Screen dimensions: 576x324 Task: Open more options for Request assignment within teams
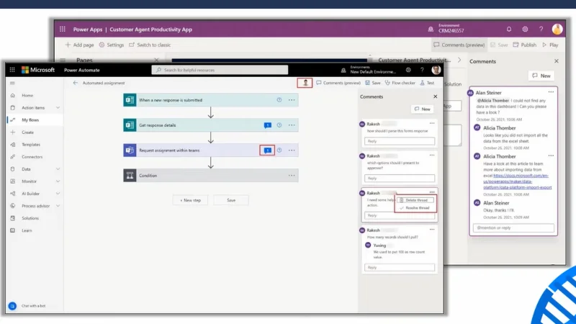click(292, 150)
